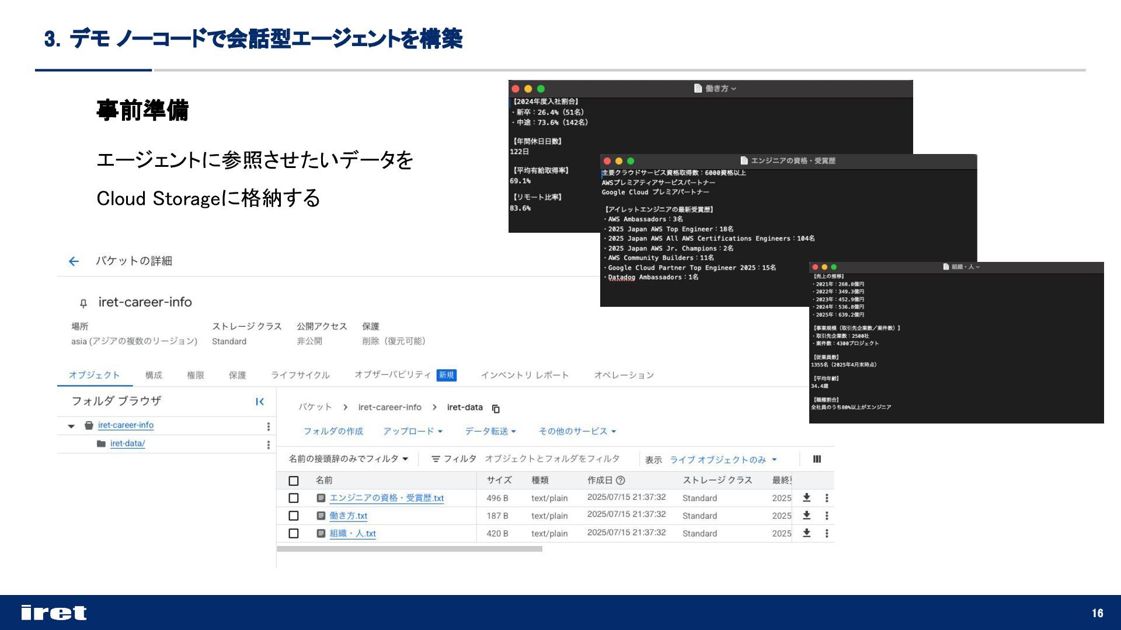Click the horizontal scrollbar under the file table

click(x=409, y=549)
